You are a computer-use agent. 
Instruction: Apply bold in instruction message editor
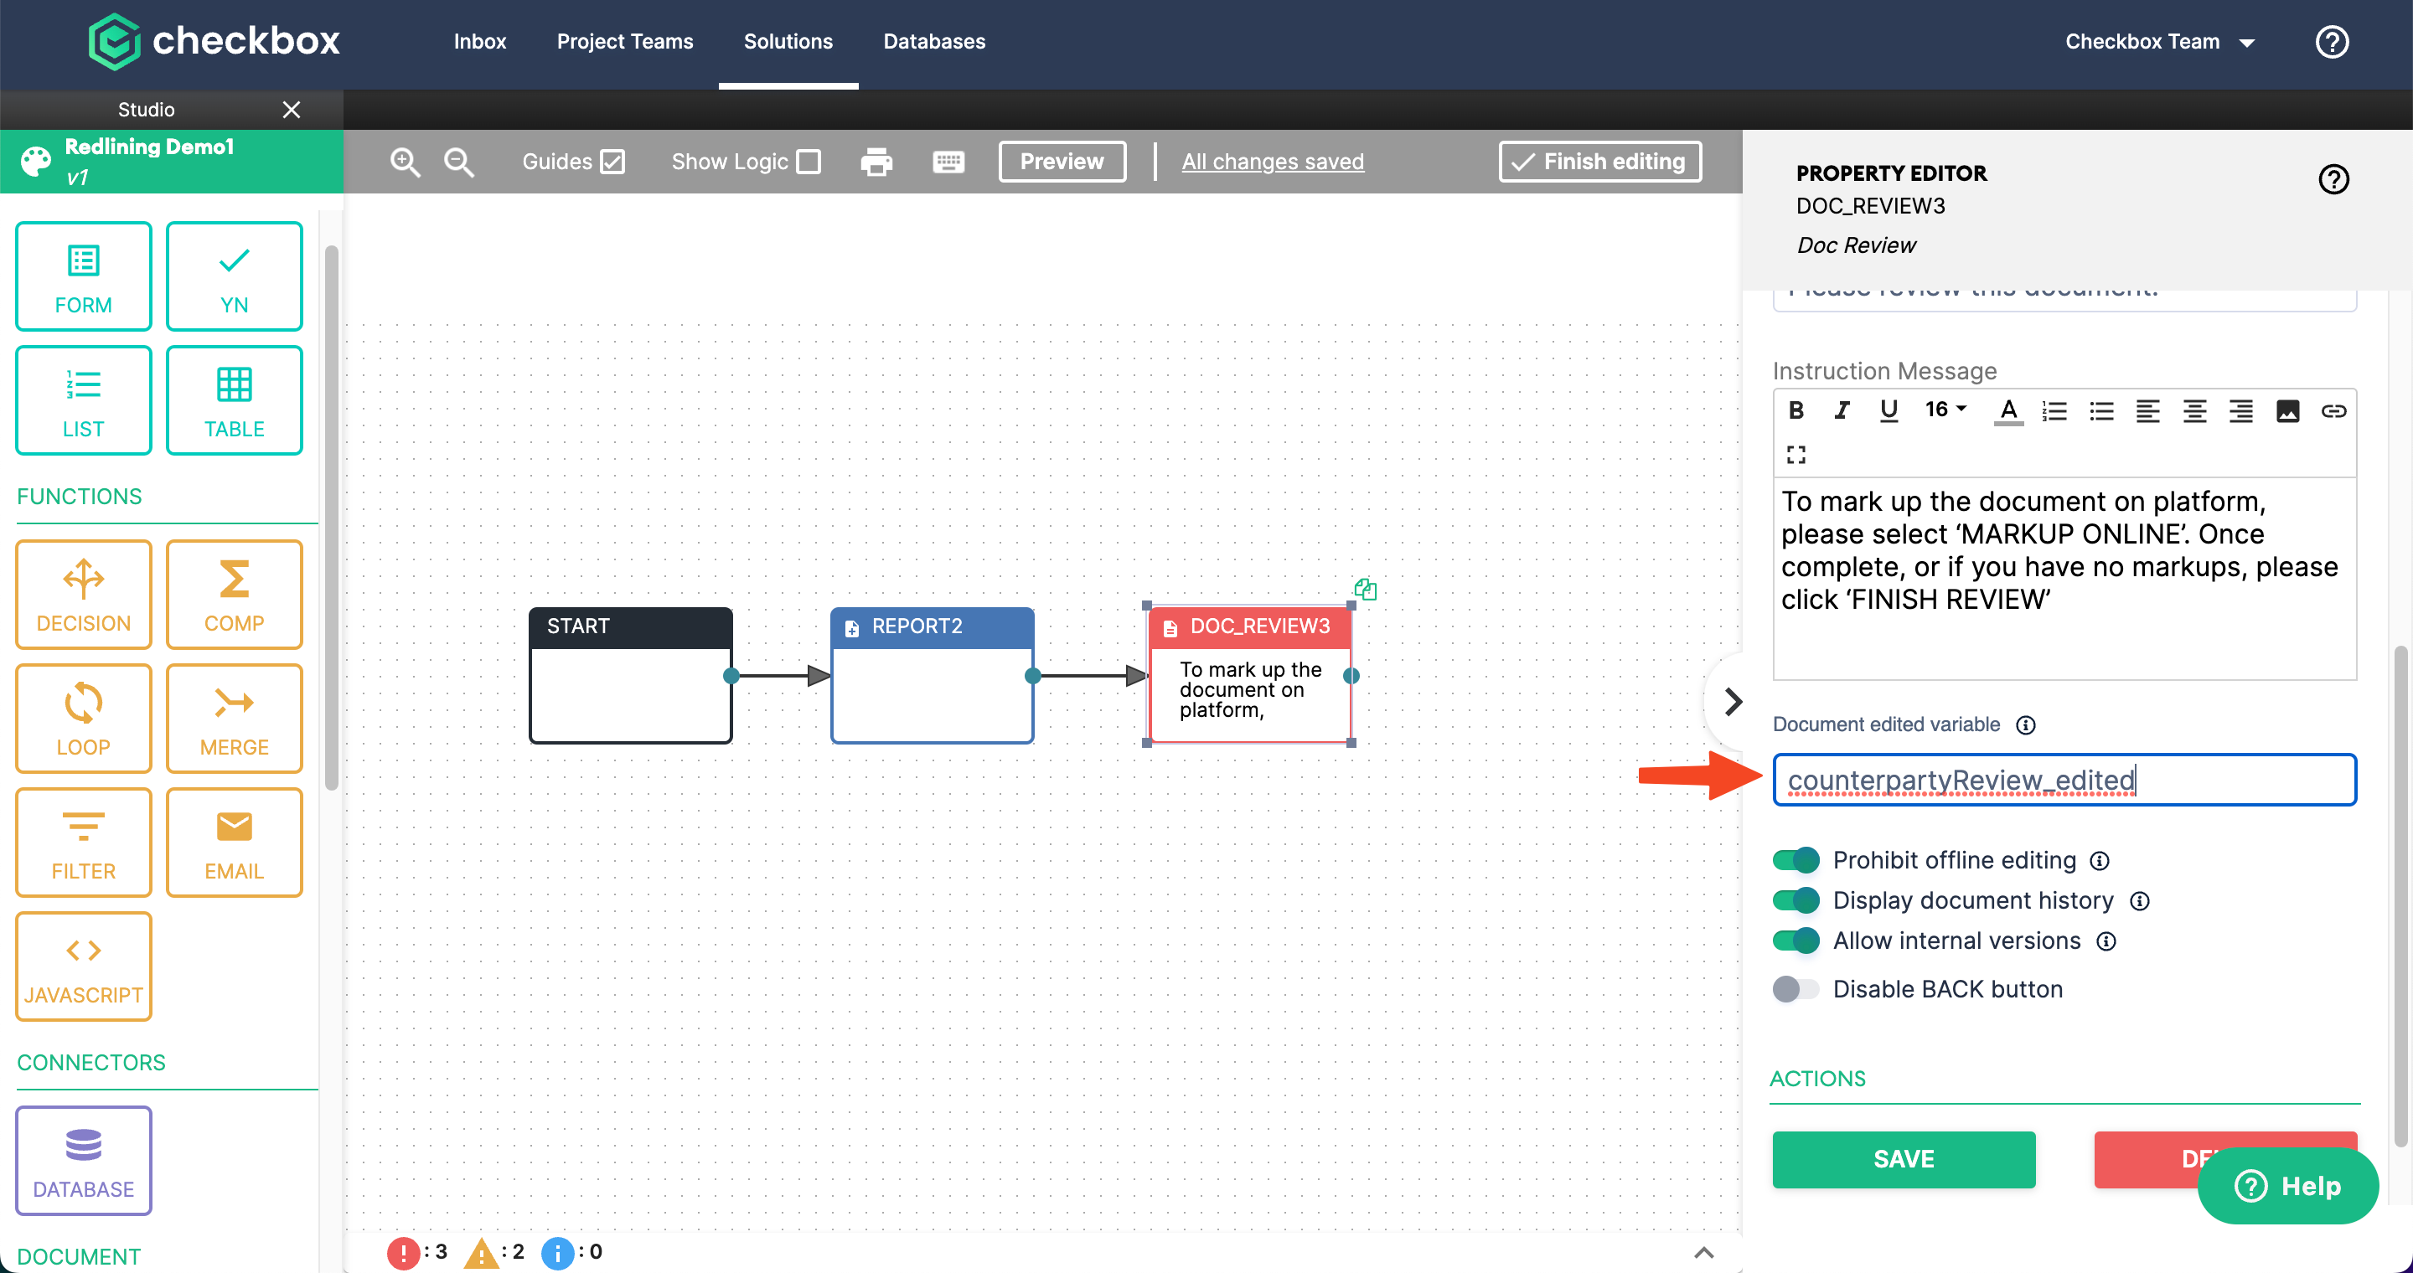(x=1796, y=410)
